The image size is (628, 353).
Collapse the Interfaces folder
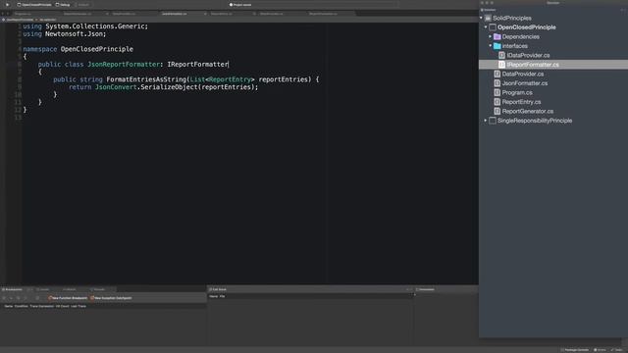point(491,46)
